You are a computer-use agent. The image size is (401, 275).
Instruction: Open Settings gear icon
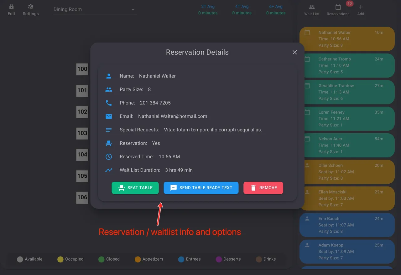pyautogui.click(x=31, y=7)
